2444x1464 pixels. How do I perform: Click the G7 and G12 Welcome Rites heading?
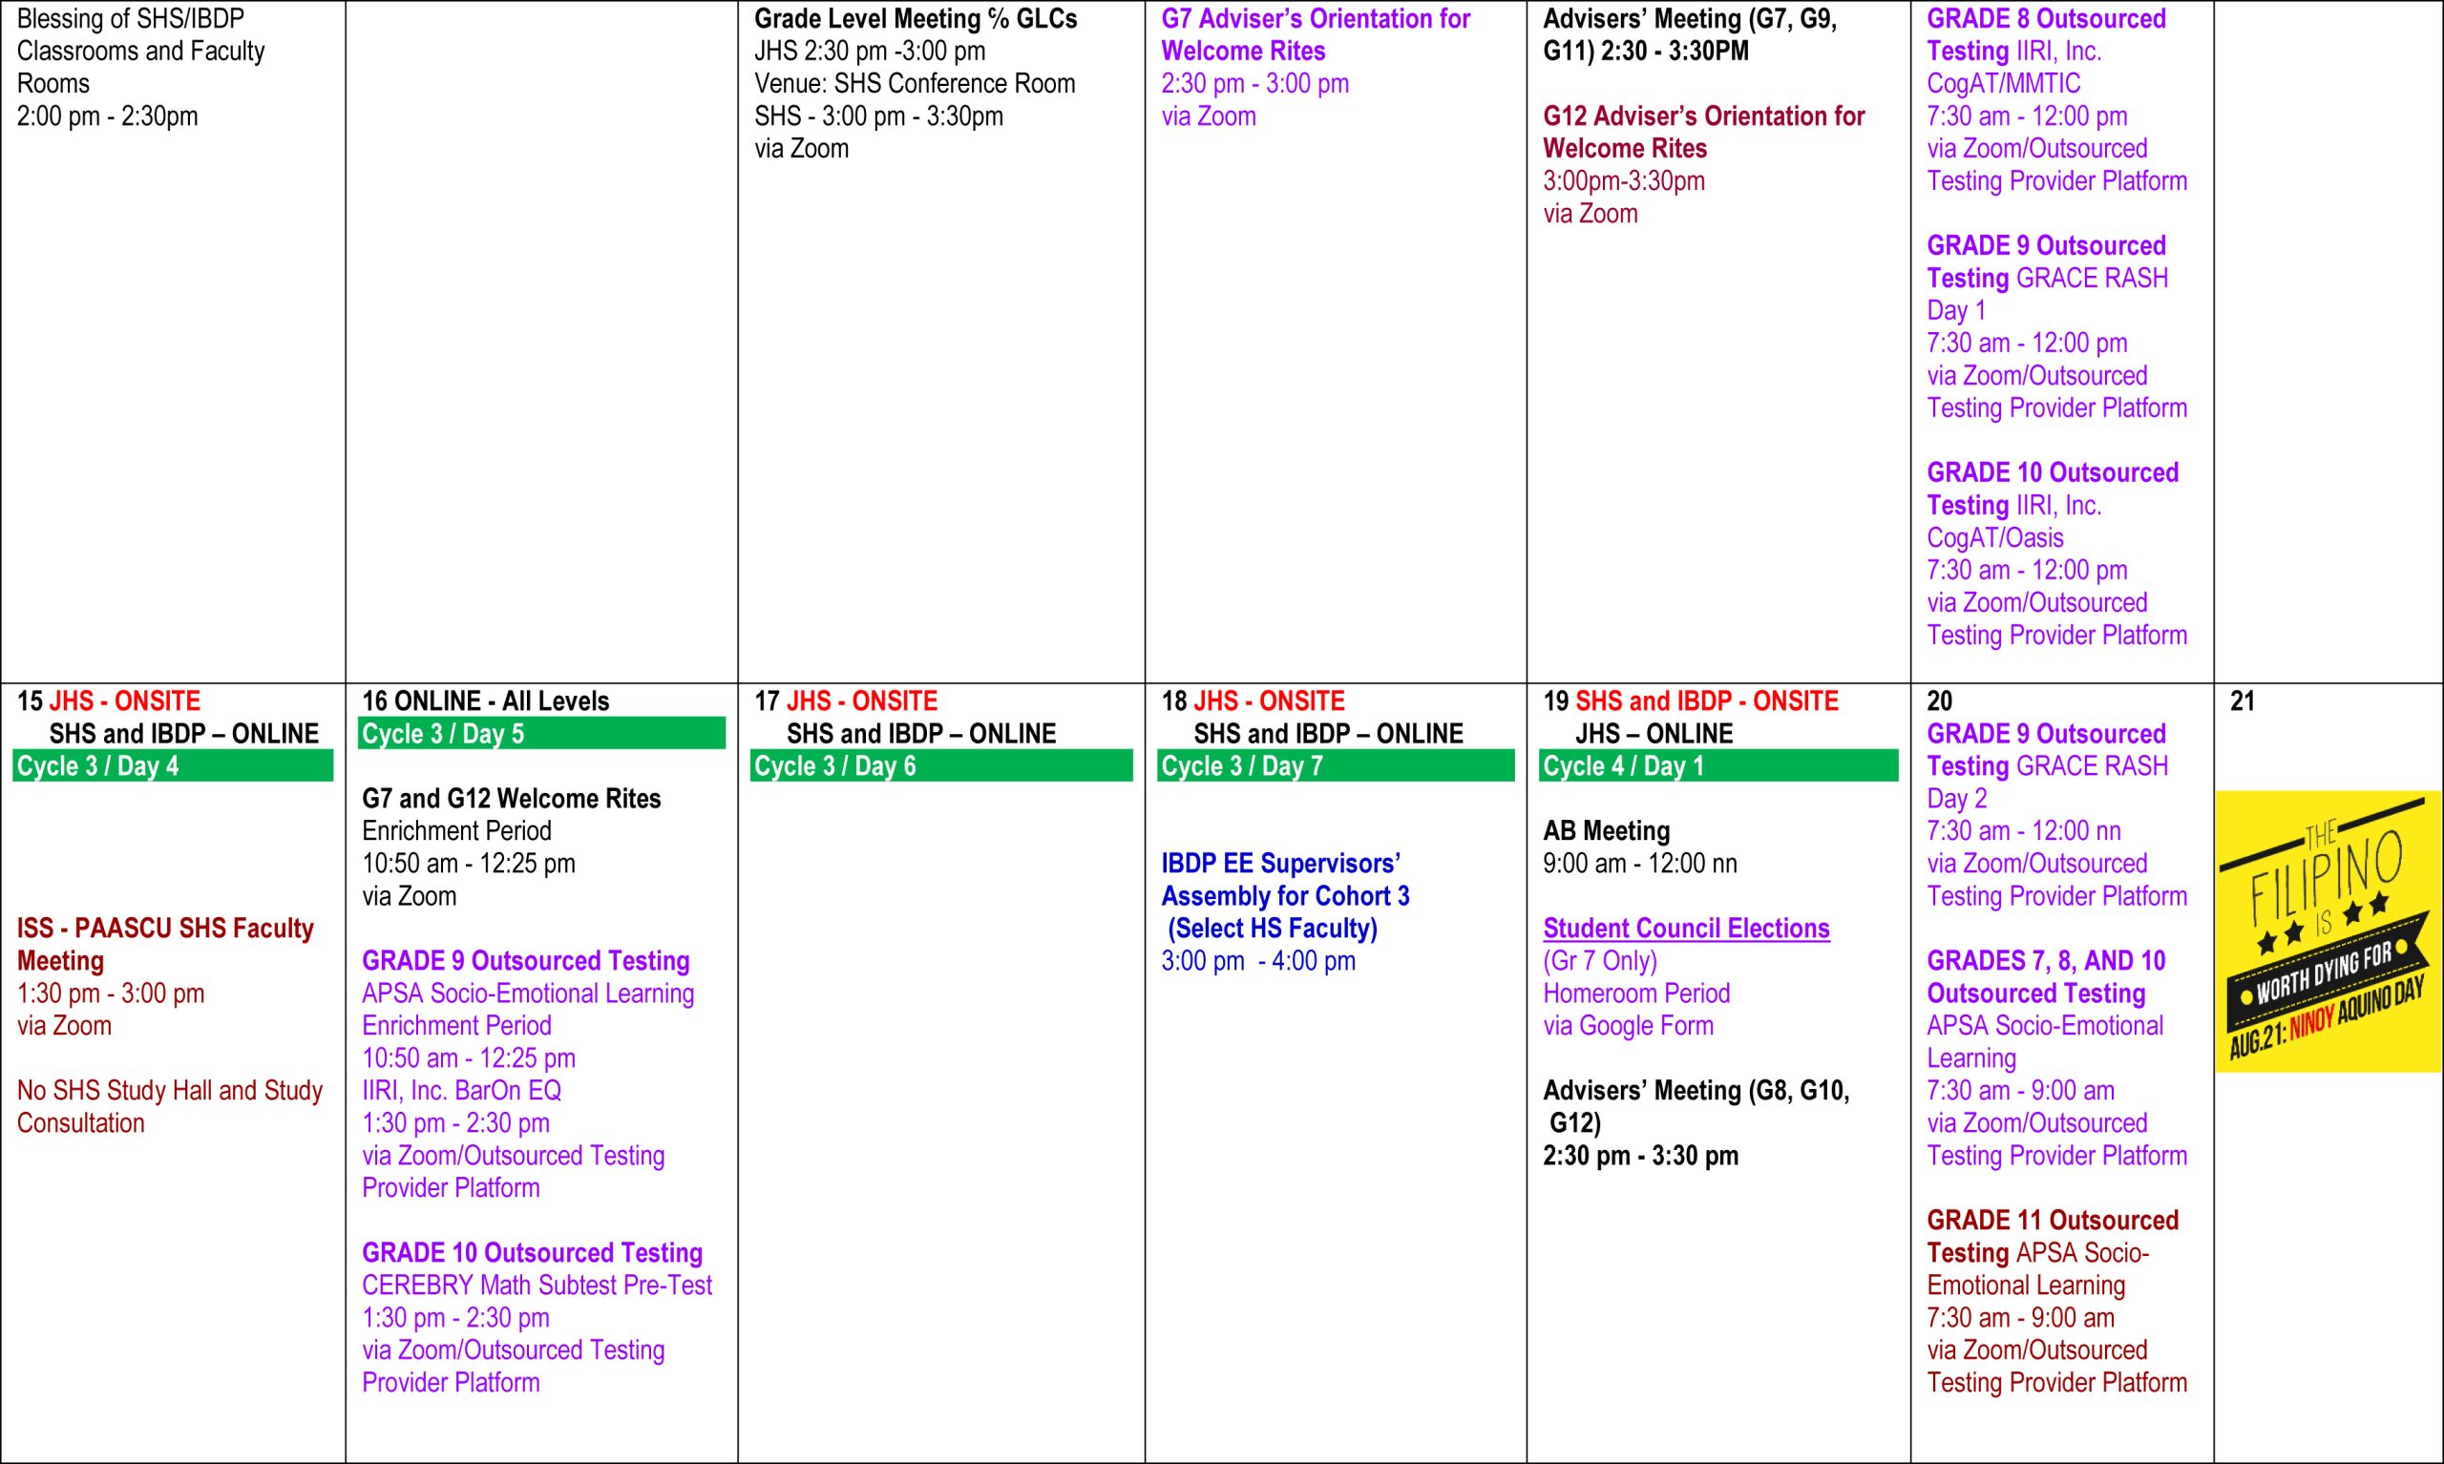click(x=511, y=798)
